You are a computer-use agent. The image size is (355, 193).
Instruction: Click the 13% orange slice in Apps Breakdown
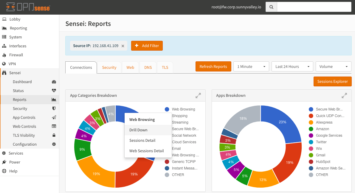pyautogui.click(x=263, y=180)
